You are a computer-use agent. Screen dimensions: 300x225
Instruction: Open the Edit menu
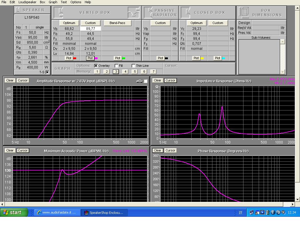point(12,2)
